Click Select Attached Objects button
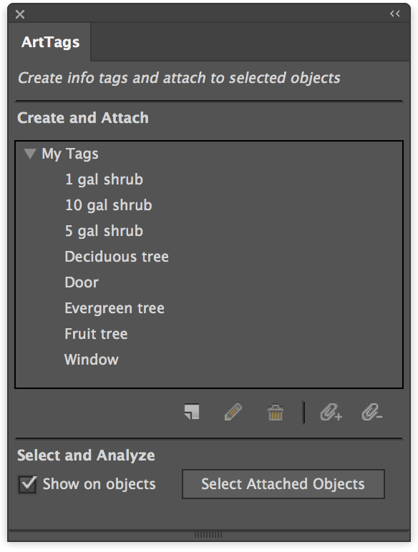Screen dimensions: 418x552 click(x=283, y=484)
